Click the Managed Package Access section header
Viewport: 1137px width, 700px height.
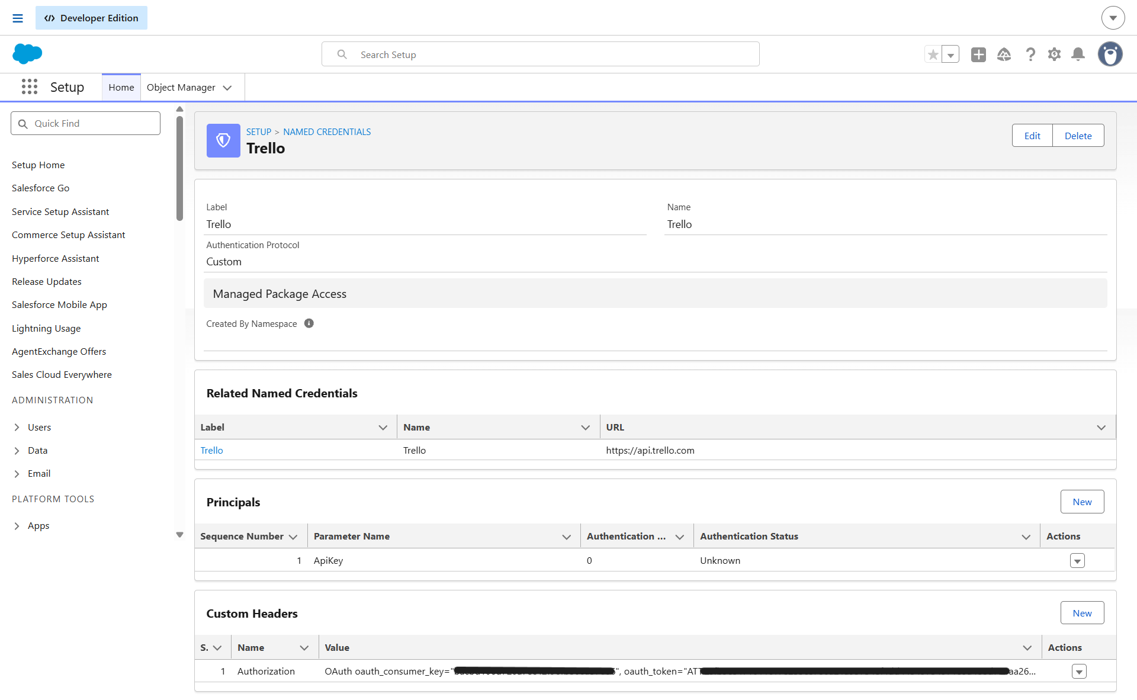point(656,294)
